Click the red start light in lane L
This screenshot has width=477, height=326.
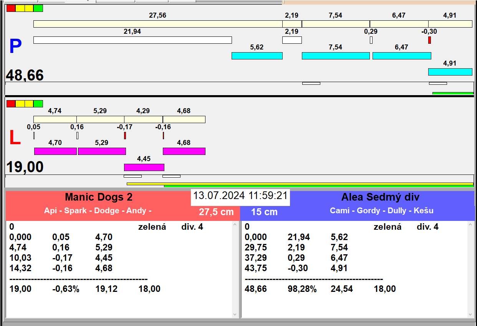11,104
